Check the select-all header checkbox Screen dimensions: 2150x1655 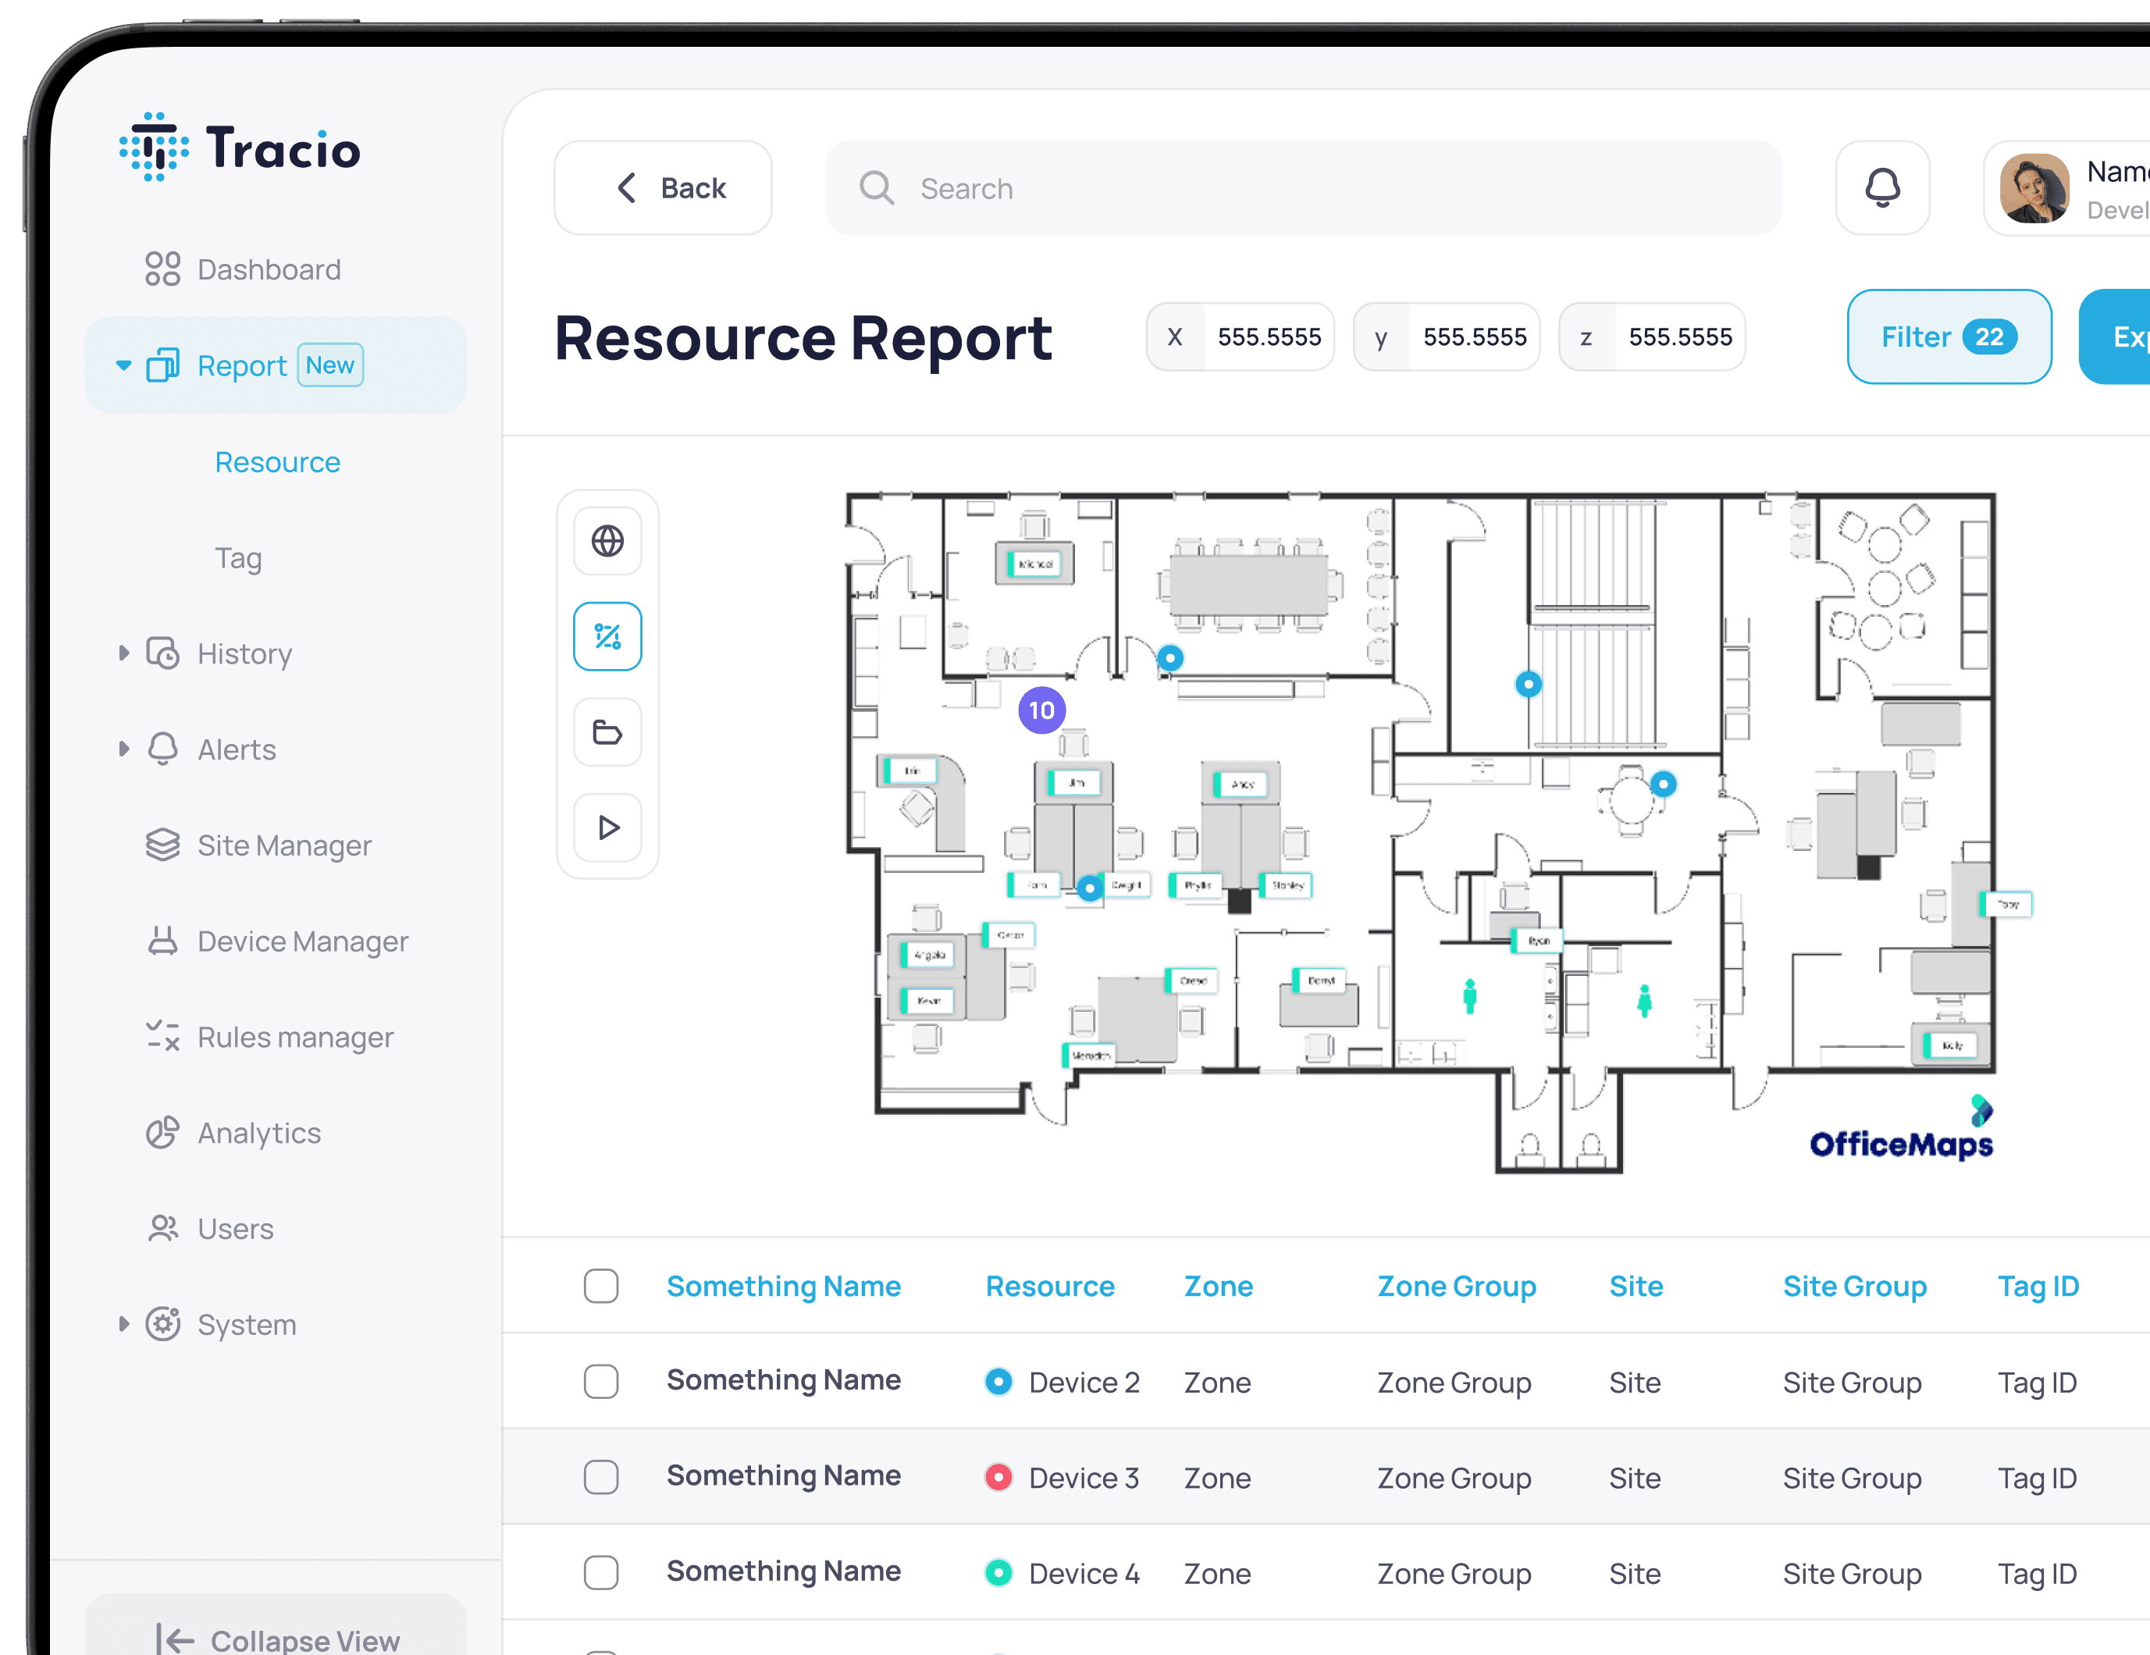click(600, 1286)
